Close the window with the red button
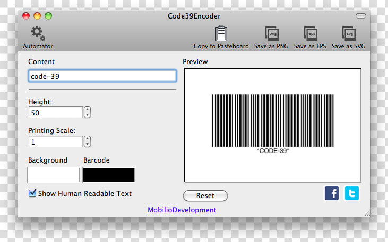388x242 pixels. [26, 16]
